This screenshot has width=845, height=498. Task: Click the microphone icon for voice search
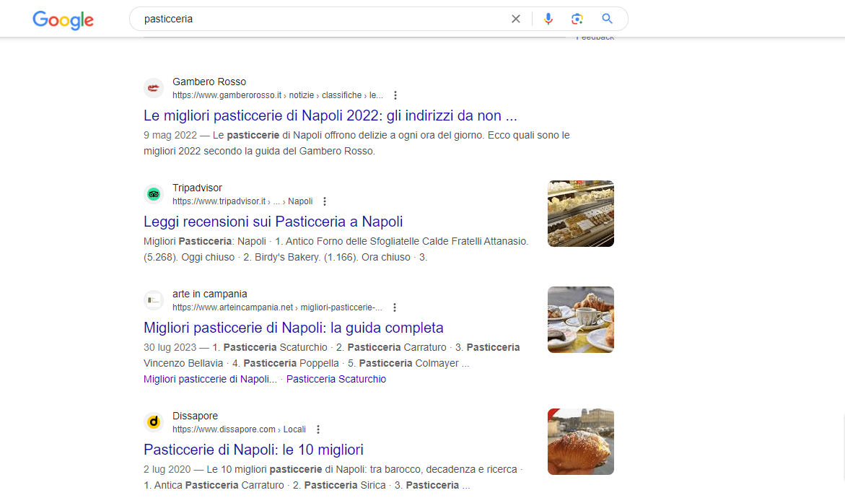pos(548,19)
